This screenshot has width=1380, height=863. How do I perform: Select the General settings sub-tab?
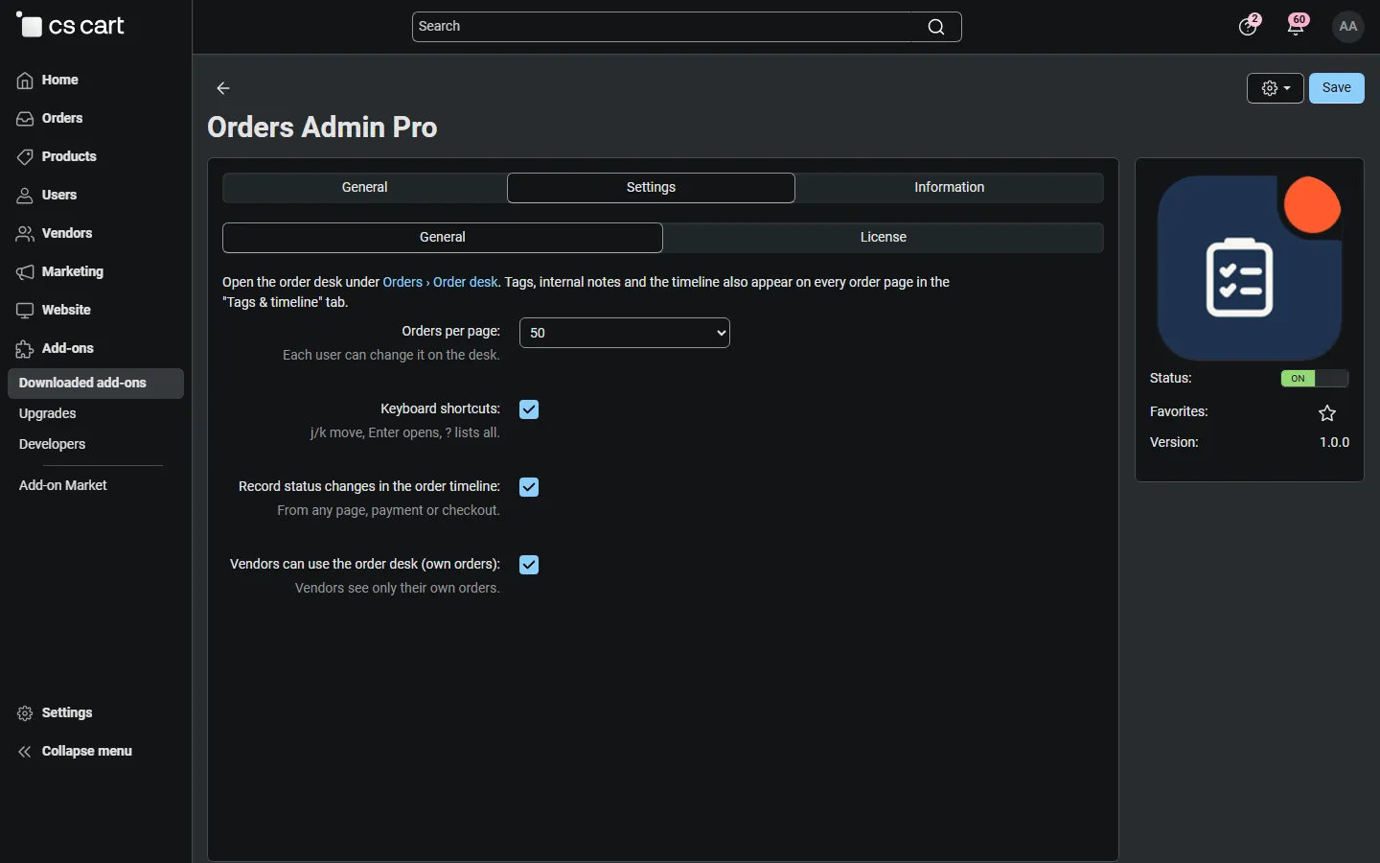coord(443,238)
